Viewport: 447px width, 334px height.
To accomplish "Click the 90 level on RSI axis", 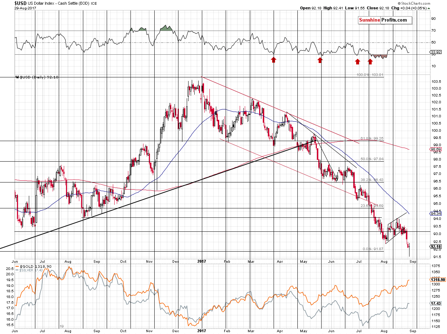I will [434, 19].
